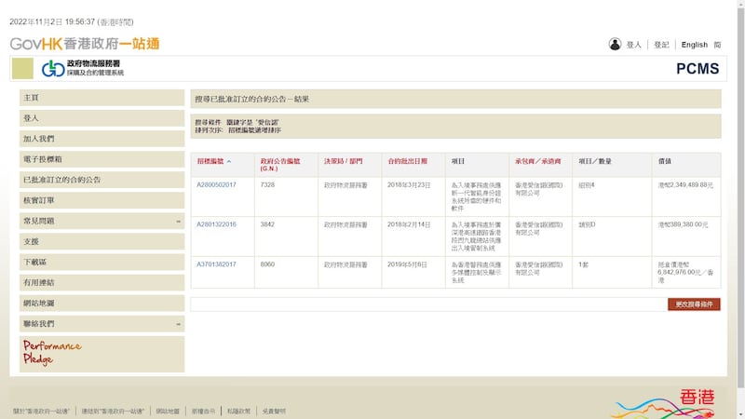Click the user login avatar icon

point(615,44)
